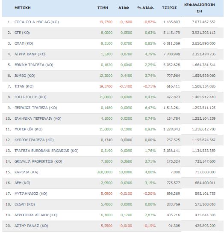Click the ΔΙΑΦ column header
Image resolution: width=224 pixels, height=233 pixels.
124,8
